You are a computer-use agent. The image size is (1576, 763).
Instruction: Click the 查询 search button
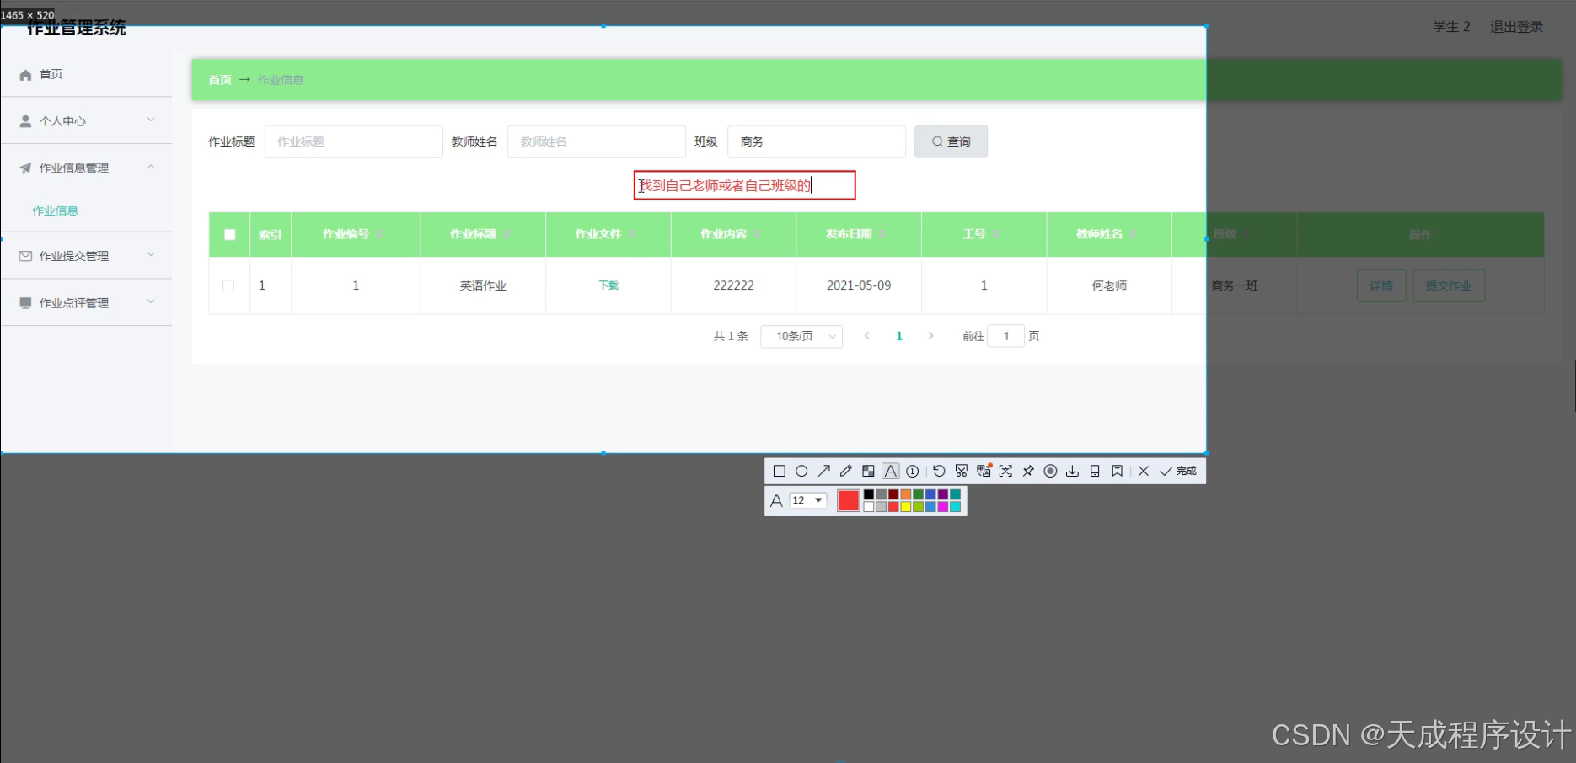[x=951, y=141]
